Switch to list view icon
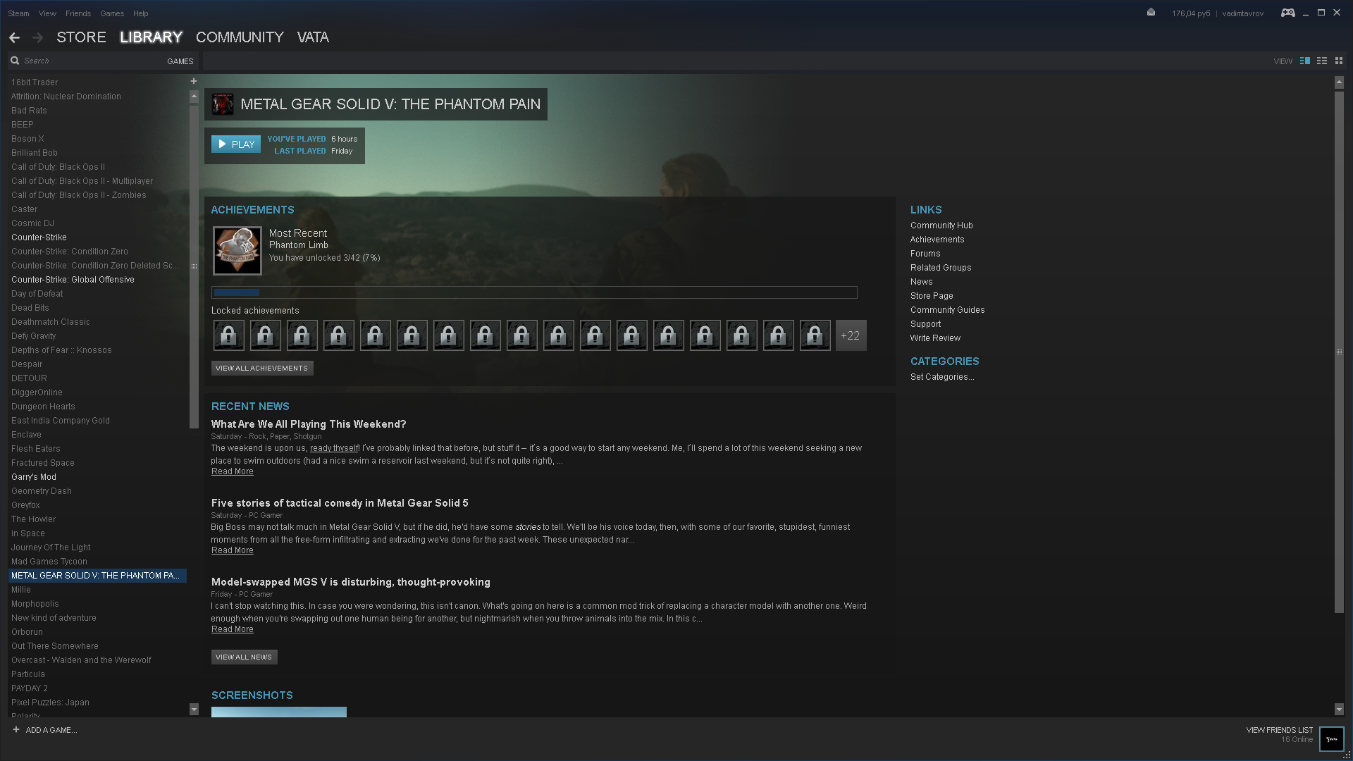The height and width of the screenshot is (761, 1353). coord(1322,61)
